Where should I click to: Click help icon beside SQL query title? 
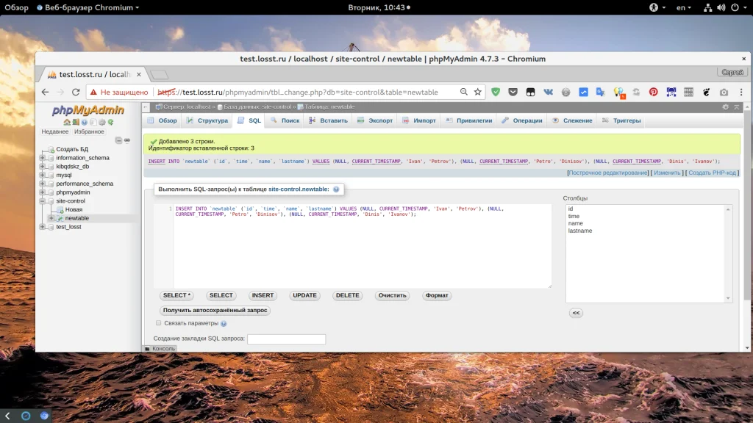point(336,189)
